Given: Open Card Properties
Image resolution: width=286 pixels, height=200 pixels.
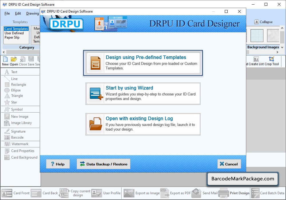Looking at the screenshot, I should coord(20,151).
